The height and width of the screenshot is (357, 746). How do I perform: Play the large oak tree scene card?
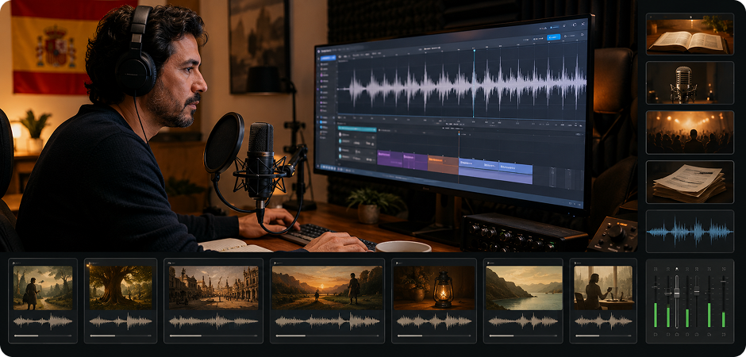[x=90, y=263]
